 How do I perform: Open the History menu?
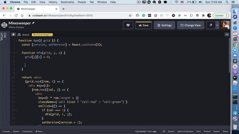tap(53, 2)
